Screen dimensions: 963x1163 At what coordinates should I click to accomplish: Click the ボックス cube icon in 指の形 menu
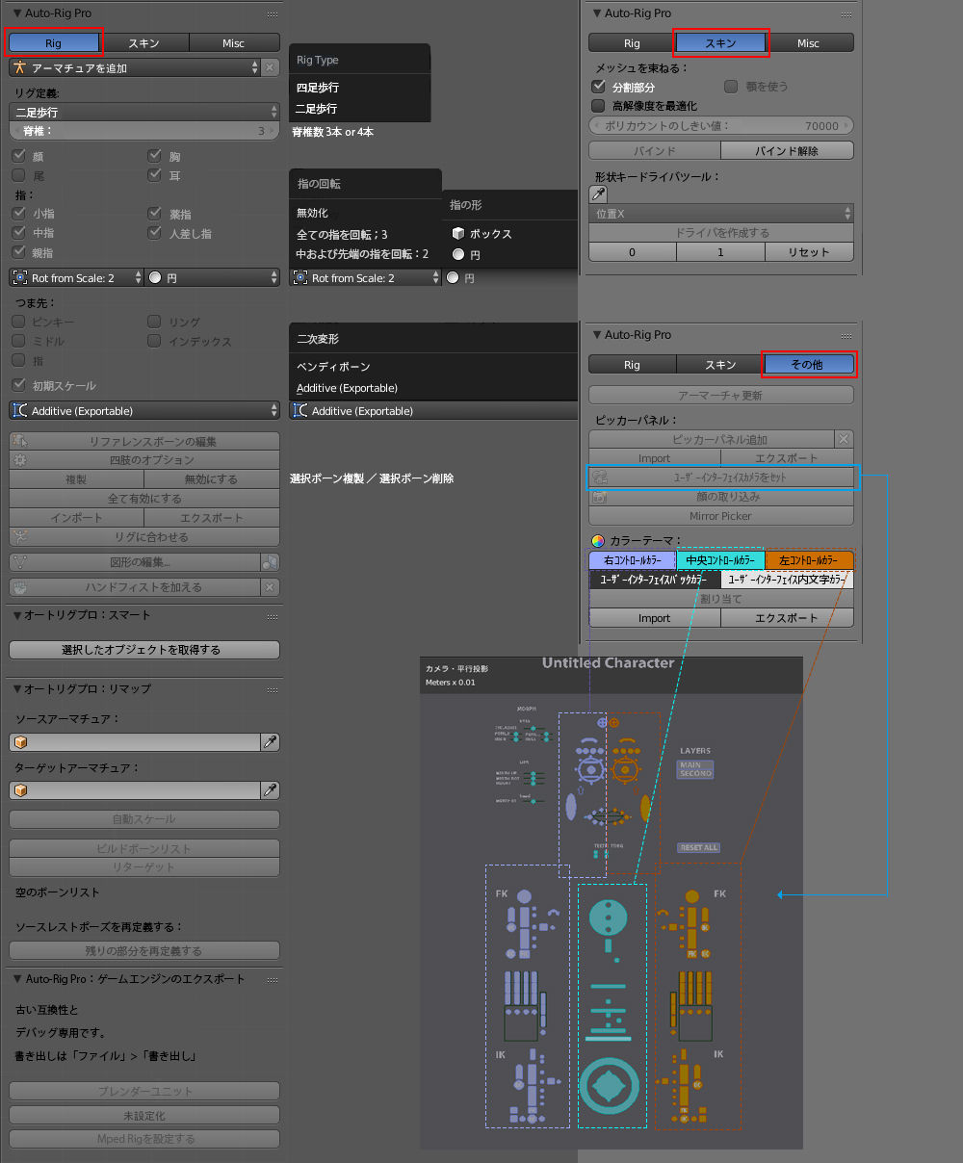458,234
